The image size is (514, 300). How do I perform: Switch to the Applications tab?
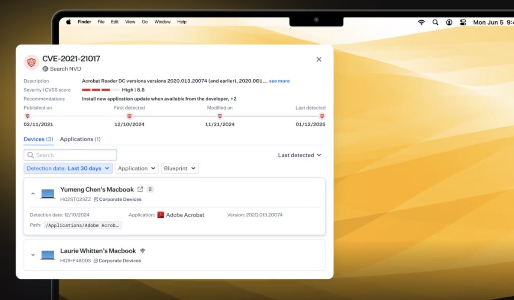(80, 139)
